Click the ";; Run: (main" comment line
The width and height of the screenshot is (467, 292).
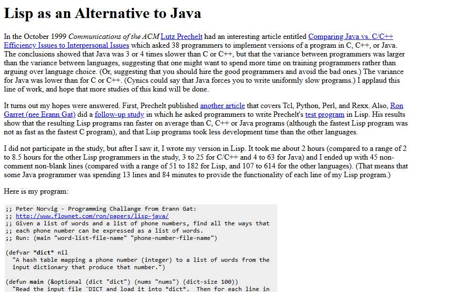point(111,238)
